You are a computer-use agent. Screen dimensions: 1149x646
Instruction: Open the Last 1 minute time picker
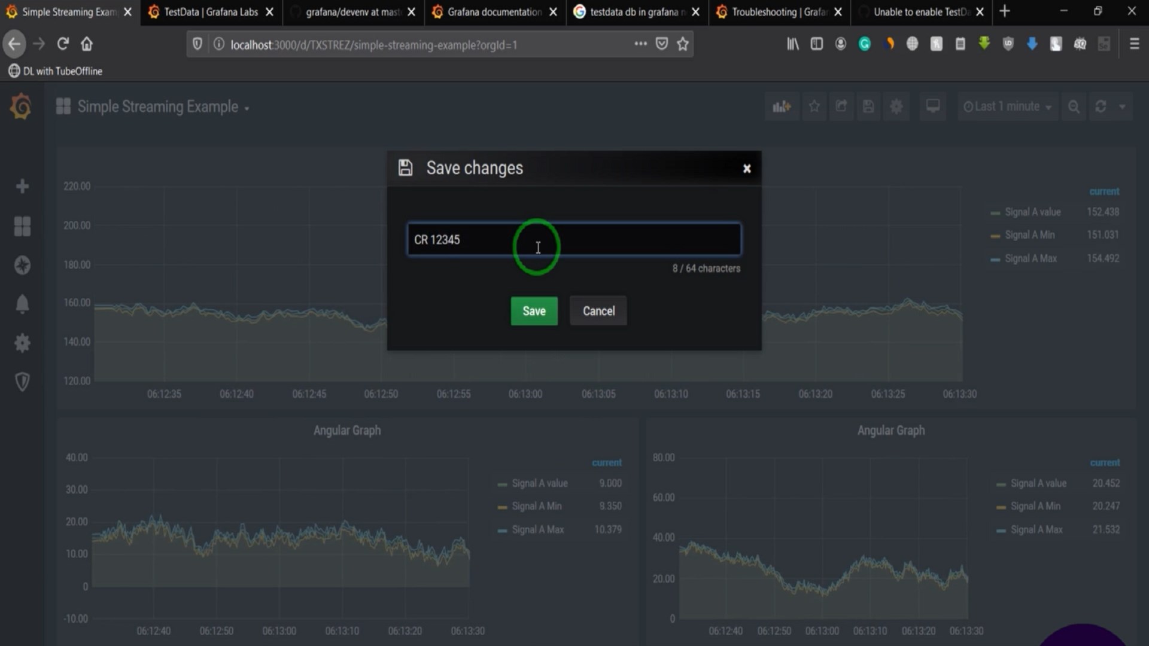(x=1008, y=107)
